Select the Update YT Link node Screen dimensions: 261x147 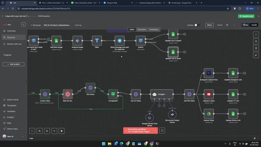[x=233, y=94]
